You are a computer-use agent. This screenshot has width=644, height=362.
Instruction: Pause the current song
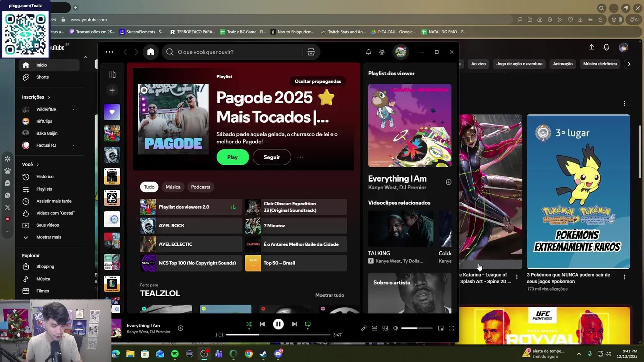[x=278, y=324]
